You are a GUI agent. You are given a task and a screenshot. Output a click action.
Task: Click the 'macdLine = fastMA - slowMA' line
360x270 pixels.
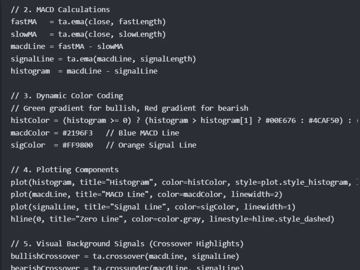67,46
